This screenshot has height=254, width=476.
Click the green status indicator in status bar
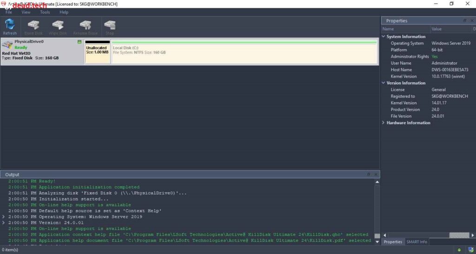[459, 250]
